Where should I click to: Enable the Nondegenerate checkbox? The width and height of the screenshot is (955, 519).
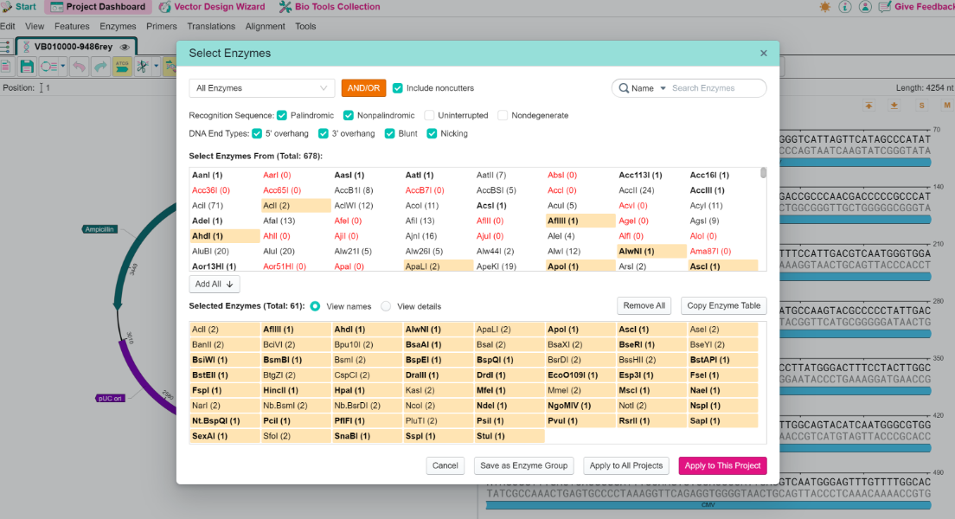tap(503, 115)
